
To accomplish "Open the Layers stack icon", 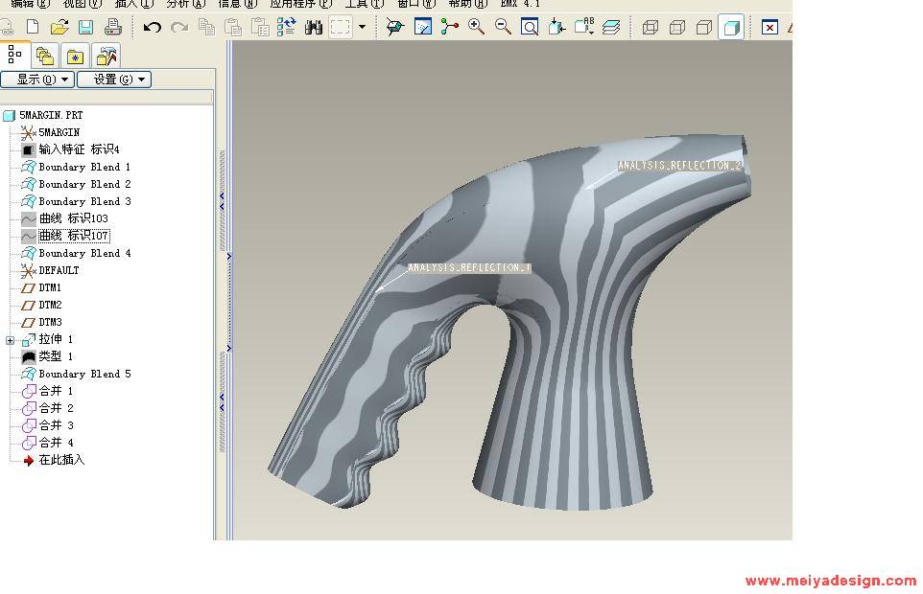I will 611,27.
